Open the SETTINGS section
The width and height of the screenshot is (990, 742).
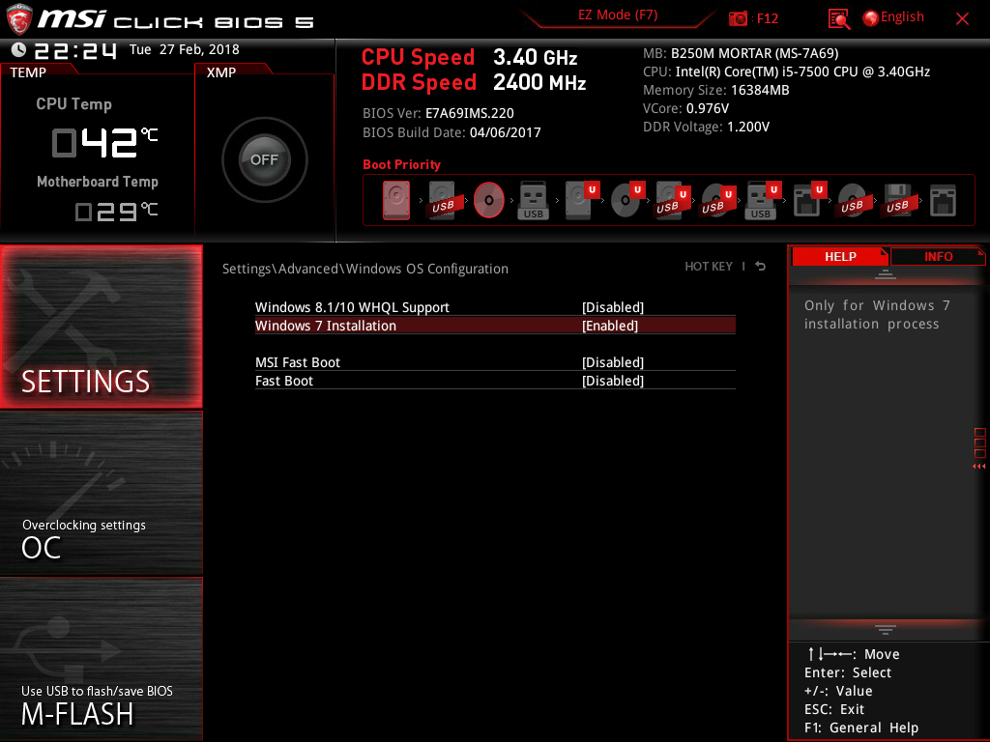click(101, 327)
